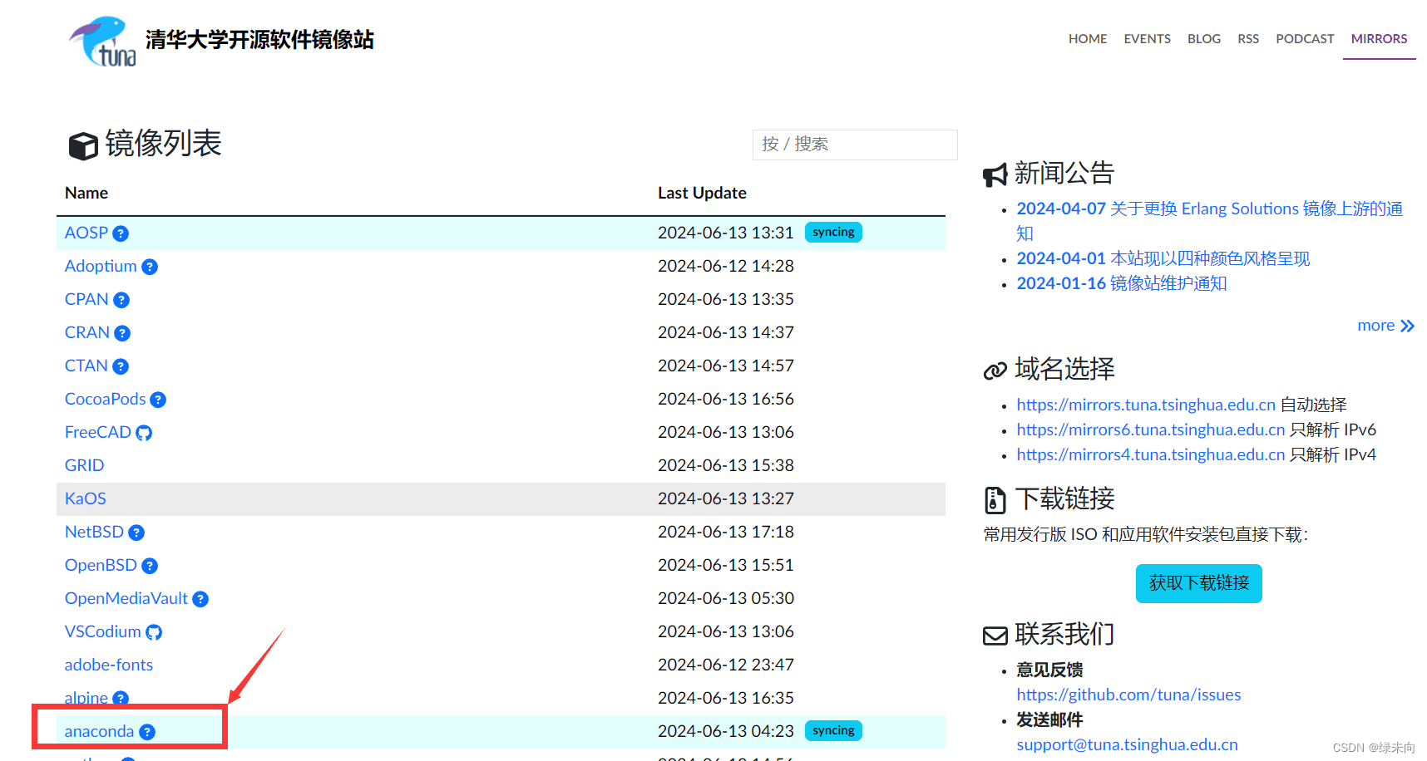Open the OpenMediaVault mirror
This screenshot has width=1427, height=761.
pyautogui.click(x=126, y=598)
